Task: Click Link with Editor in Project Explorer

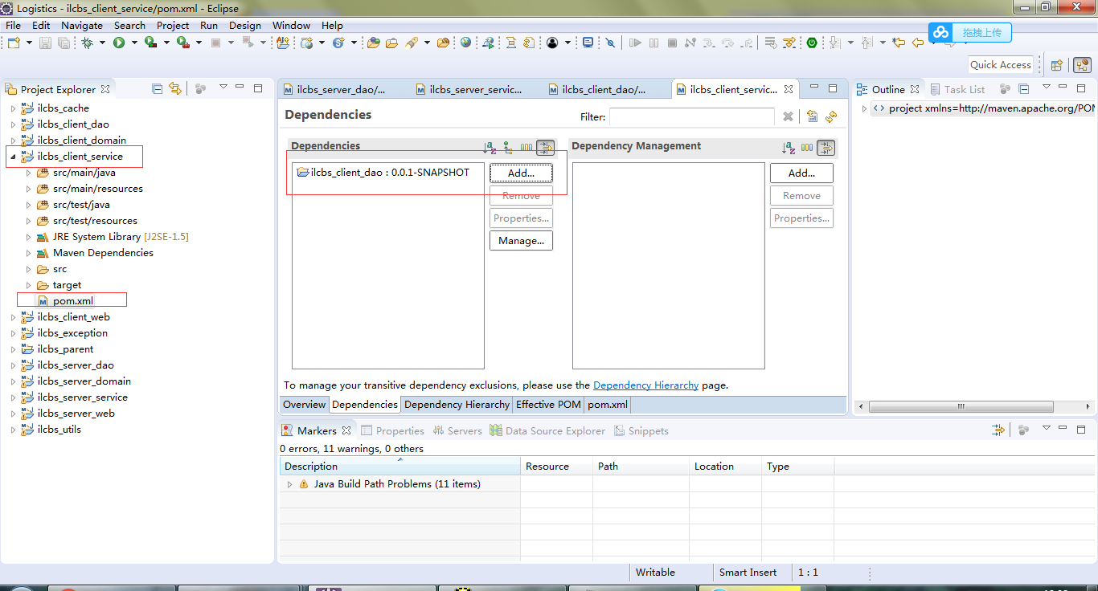Action: [x=175, y=88]
